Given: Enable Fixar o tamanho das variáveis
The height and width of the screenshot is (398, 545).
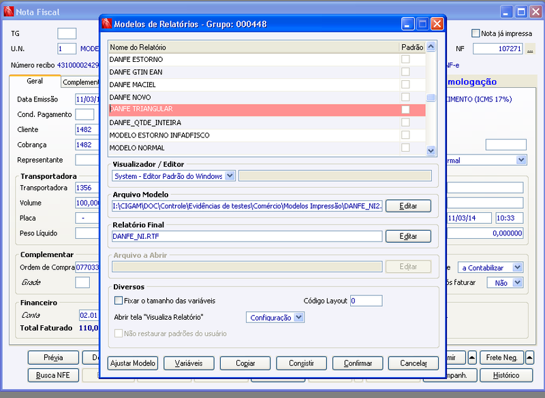Looking at the screenshot, I should point(119,301).
